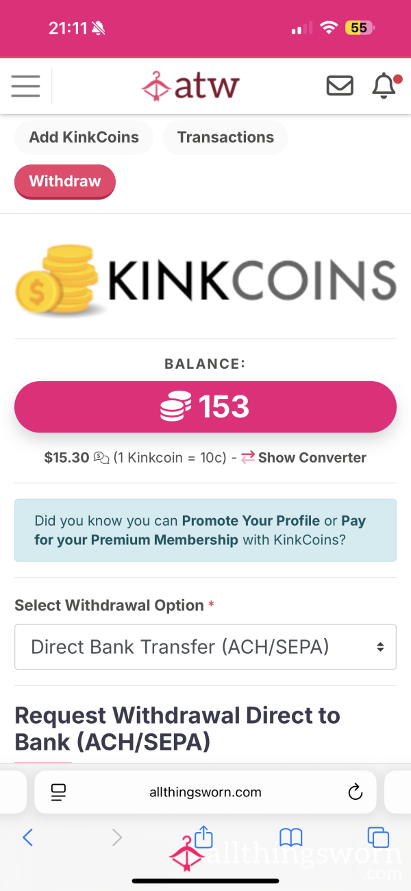Viewport: 411px width, 891px height.
Task: Open Promote Your Profile link
Action: pyautogui.click(x=251, y=521)
